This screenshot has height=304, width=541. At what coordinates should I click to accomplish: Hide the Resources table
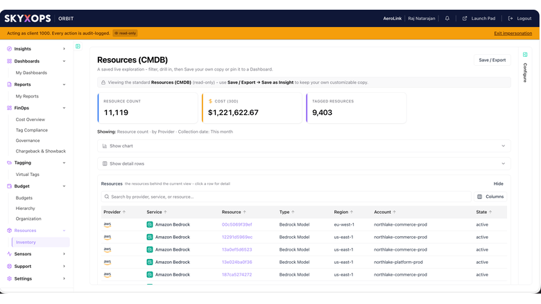498,184
